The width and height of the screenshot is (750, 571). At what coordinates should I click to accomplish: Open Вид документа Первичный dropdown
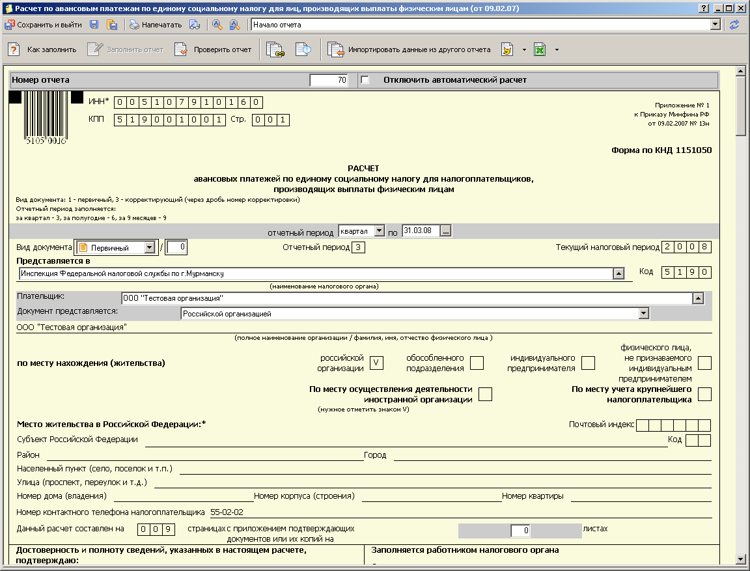[150, 247]
